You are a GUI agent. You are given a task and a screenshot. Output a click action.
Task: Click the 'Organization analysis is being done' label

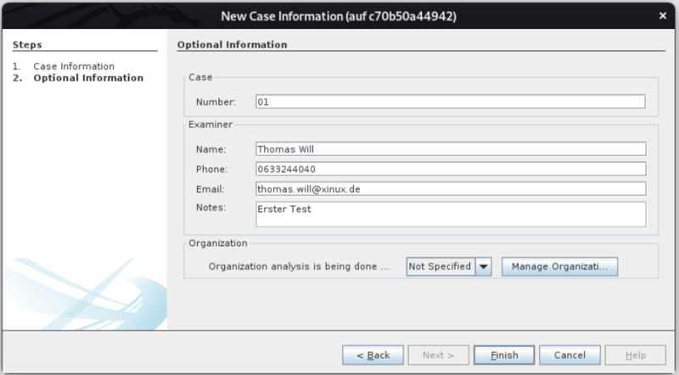click(x=299, y=266)
